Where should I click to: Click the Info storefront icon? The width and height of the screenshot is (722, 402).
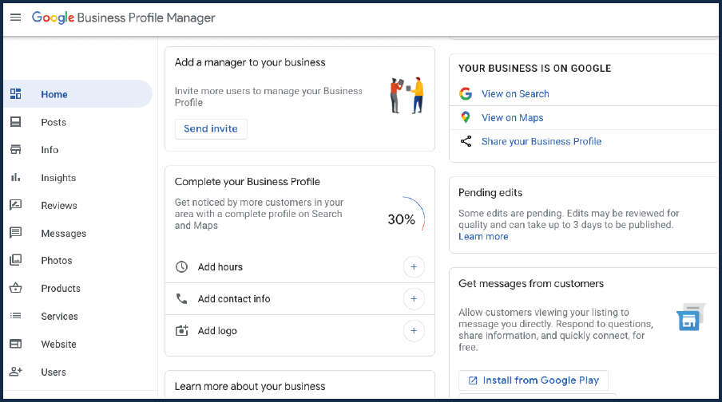point(16,149)
